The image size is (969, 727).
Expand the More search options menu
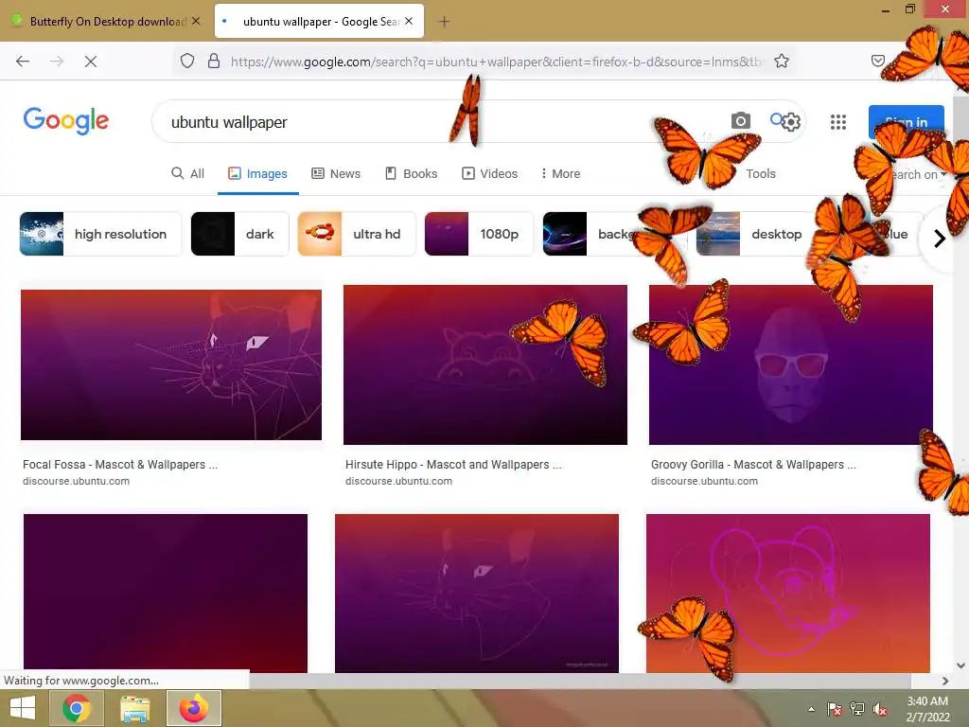[x=560, y=174]
